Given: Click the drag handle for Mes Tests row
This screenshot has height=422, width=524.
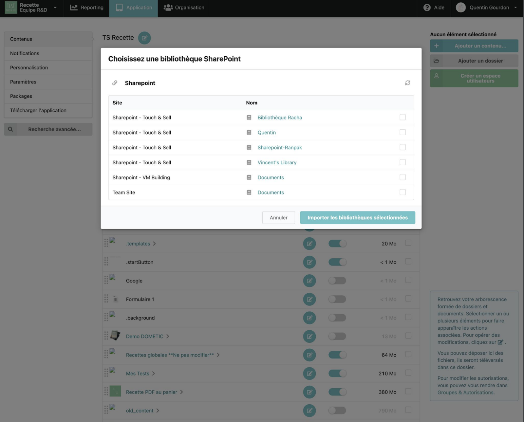Looking at the screenshot, I should point(106,373).
